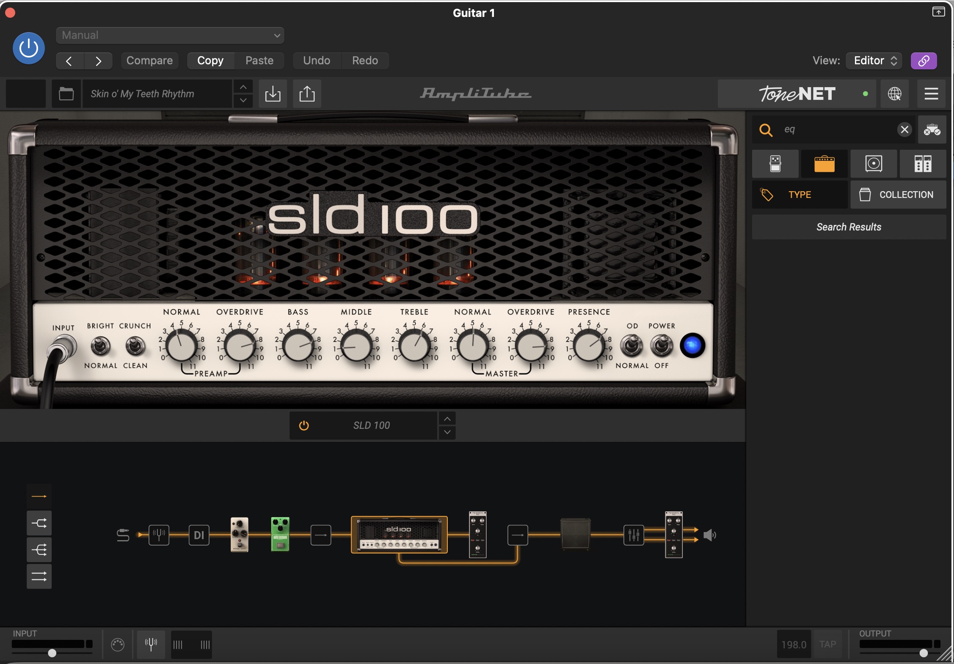
Task: Click the purple link icon
Action: click(x=924, y=60)
